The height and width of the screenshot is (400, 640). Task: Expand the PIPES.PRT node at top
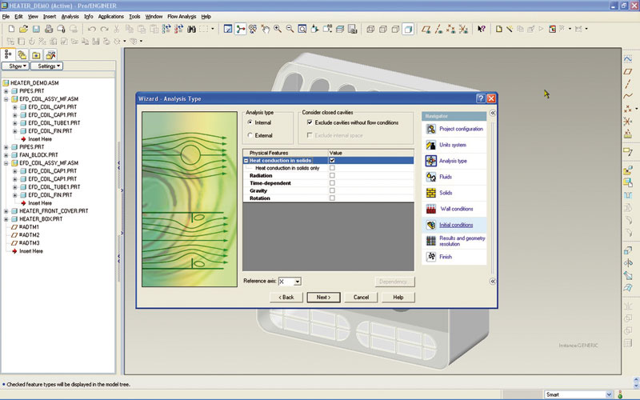click(6, 91)
